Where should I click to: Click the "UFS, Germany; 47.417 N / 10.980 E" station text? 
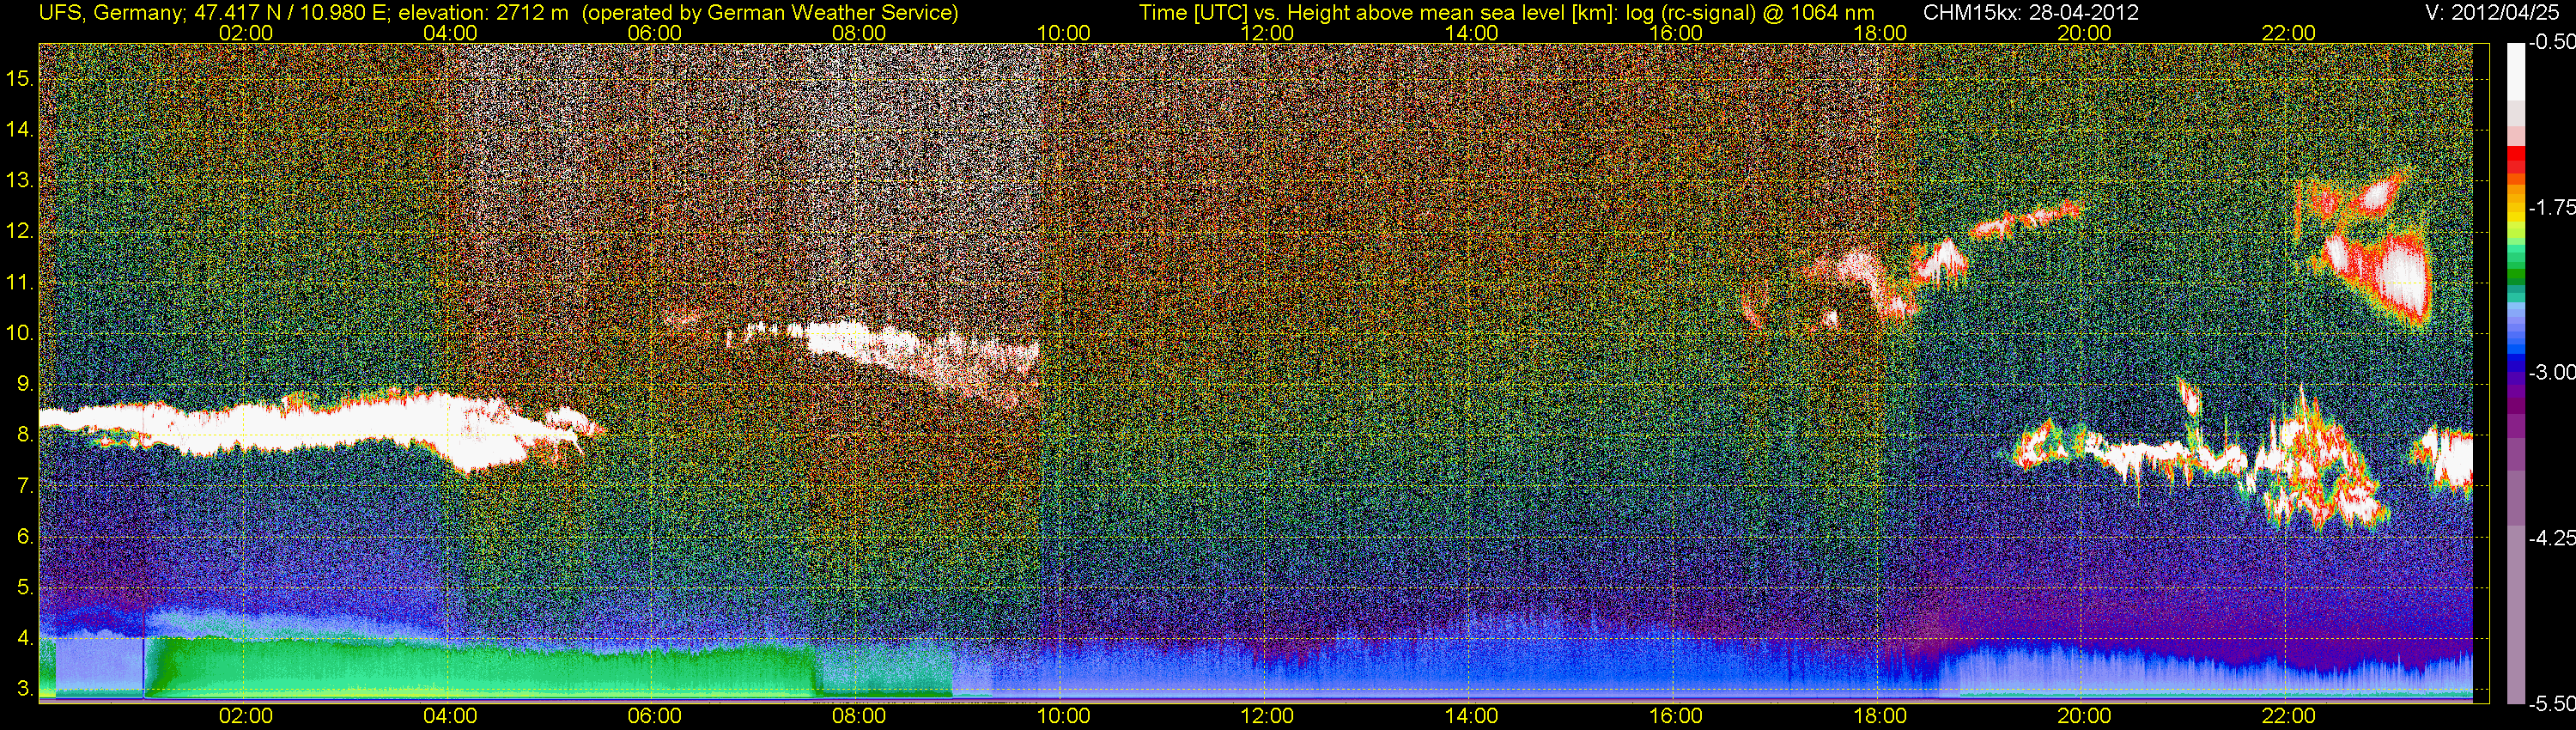point(215,13)
